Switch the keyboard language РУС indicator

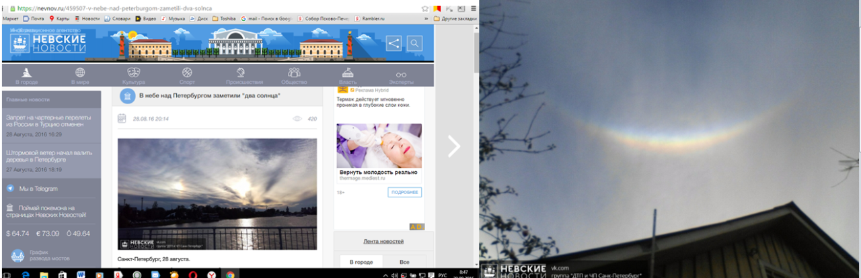pos(443,275)
